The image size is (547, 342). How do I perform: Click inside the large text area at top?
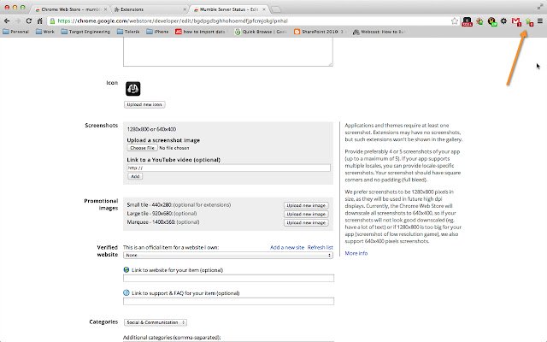point(228,51)
